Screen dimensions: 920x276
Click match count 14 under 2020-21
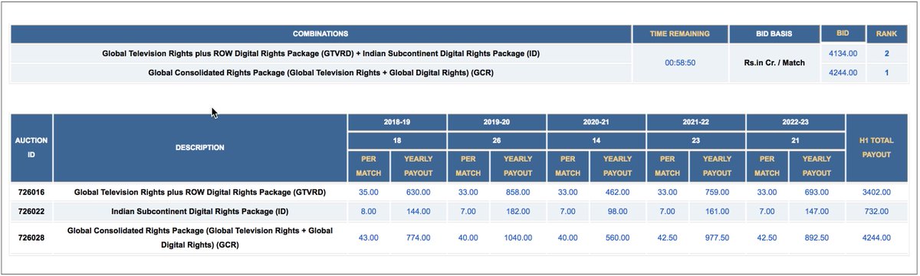tap(596, 140)
